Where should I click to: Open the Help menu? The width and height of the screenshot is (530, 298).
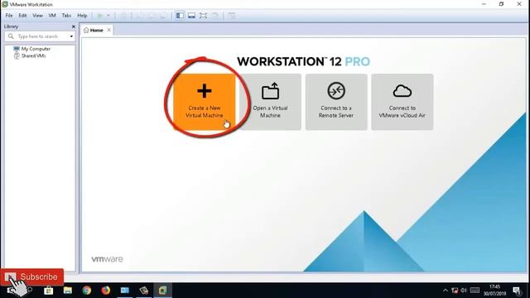(x=82, y=16)
